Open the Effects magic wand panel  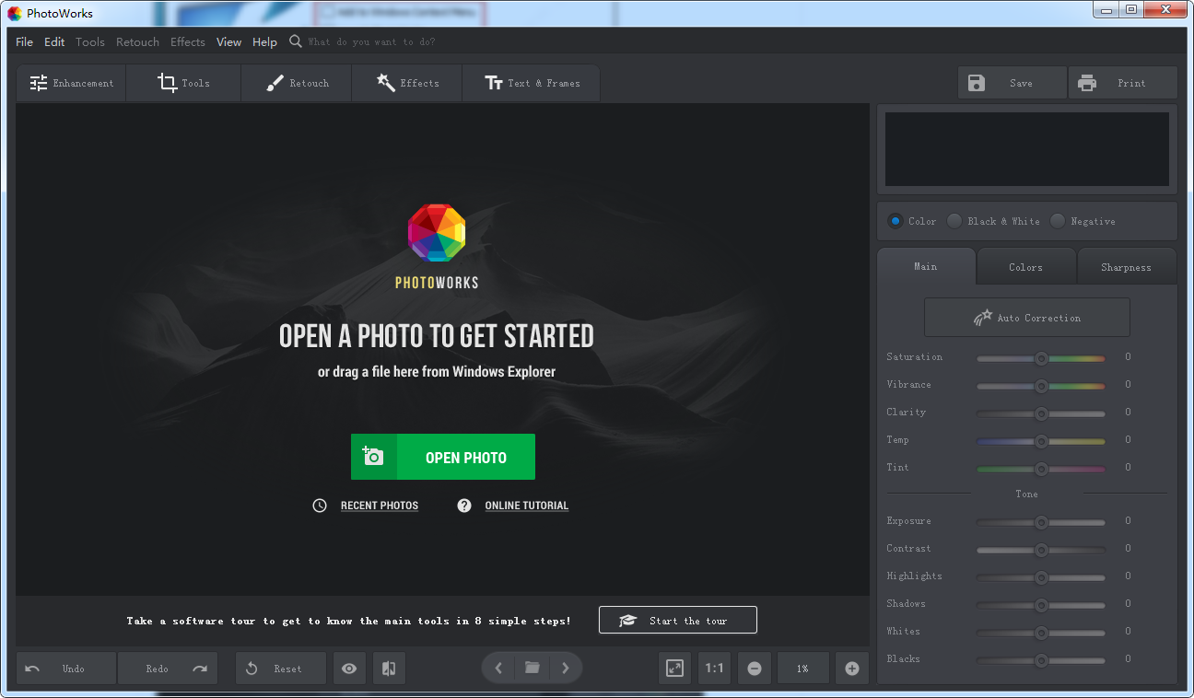[406, 83]
